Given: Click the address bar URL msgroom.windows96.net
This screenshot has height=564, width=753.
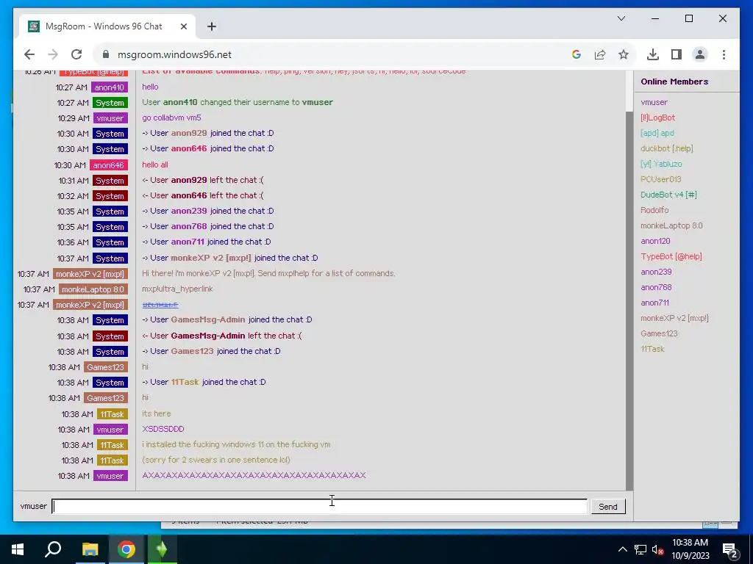Looking at the screenshot, I should 174,54.
